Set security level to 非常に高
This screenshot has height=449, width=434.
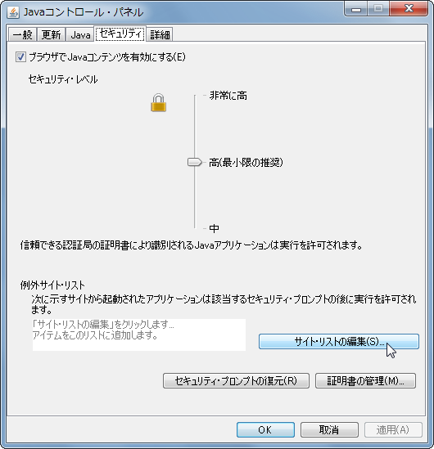(228, 96)
